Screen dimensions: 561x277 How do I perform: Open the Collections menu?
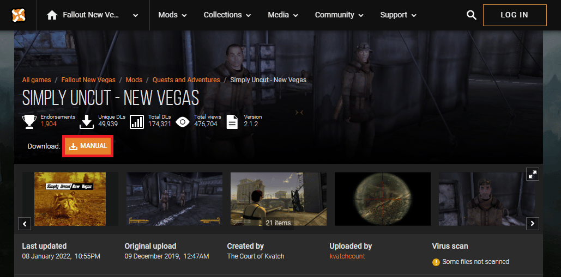(x=227, y=15)
